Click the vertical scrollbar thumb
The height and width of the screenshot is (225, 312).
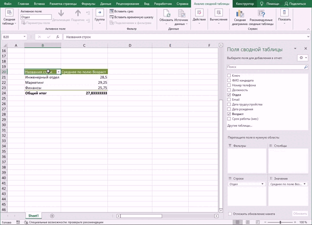pyautogui.click(x=220, y=153)
